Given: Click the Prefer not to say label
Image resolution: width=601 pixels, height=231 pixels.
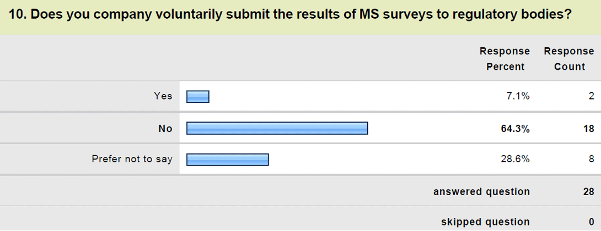Looking at the screenshot, I should pos(132,159).
